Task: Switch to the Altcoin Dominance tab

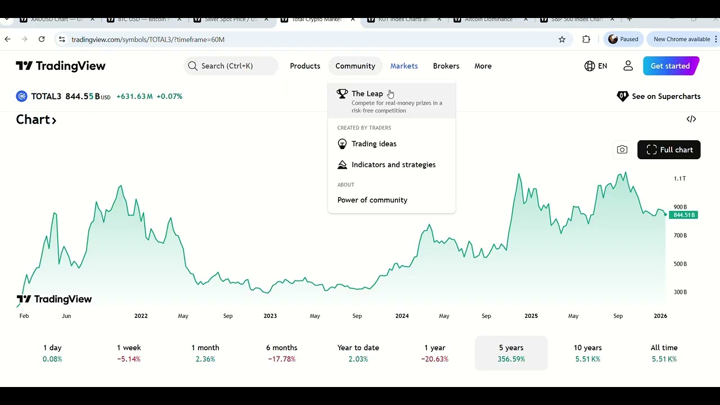Action: [x=489, y=19]
